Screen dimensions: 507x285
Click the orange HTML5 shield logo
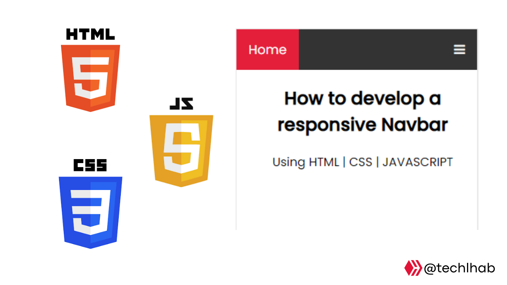click(90, 78)
